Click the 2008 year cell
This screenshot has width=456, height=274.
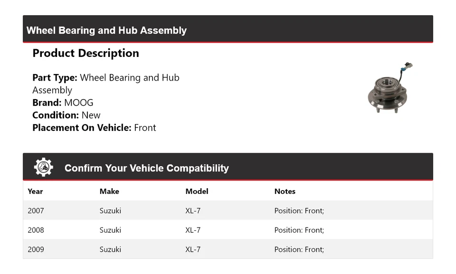pos(36,230)
